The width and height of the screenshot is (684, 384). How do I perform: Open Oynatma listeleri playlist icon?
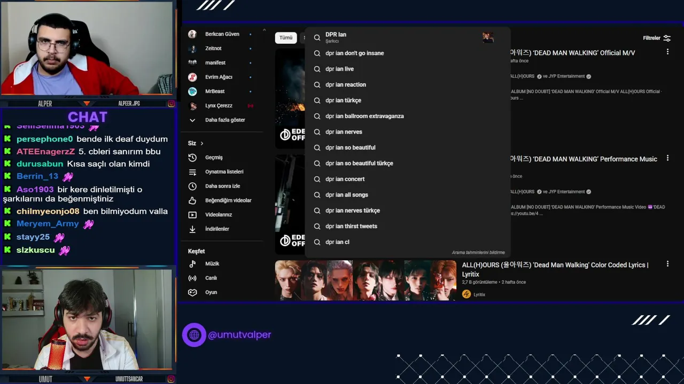click(192, 172)
